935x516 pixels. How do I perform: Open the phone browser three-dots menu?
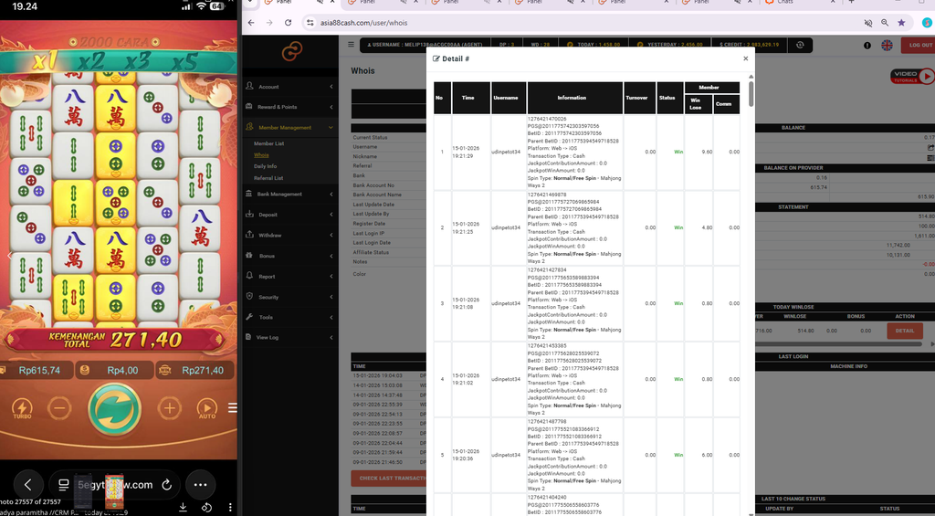200,485
